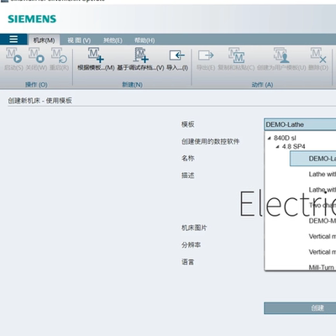Click the 创建 create button
This screenshot has width=336, height=336.
300,308
